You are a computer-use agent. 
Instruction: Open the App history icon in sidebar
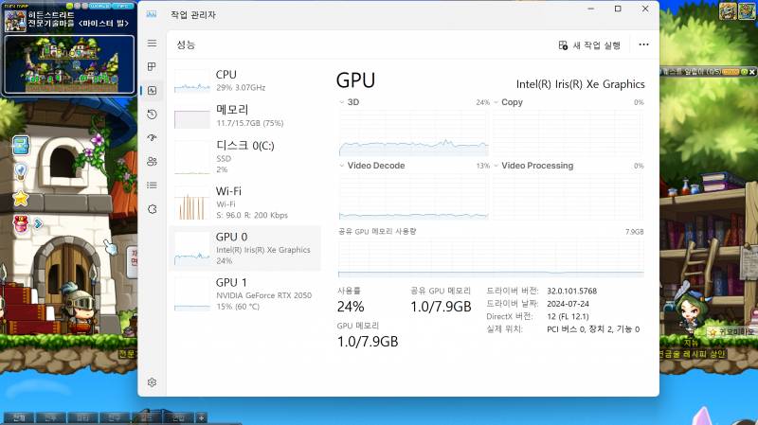click(x=152, y=115)
